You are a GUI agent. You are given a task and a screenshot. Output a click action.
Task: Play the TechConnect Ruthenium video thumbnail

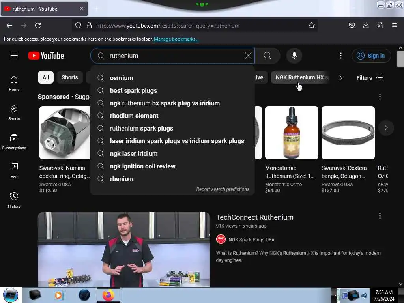pyautogui.click(x=124, y=249)
